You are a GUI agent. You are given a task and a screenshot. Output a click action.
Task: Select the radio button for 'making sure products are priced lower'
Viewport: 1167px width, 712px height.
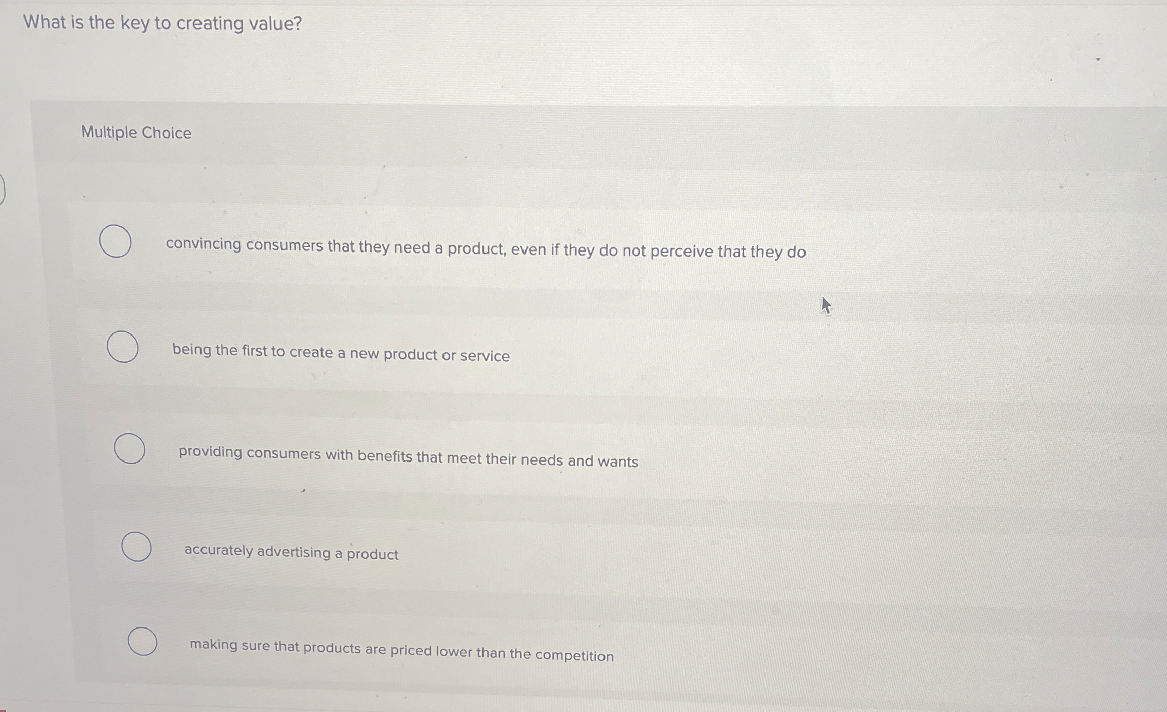[x=142, y=641]
